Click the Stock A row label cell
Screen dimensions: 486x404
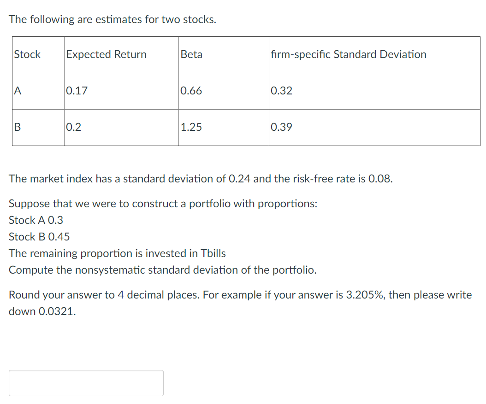pyautogui.click(x=17, y=91)
